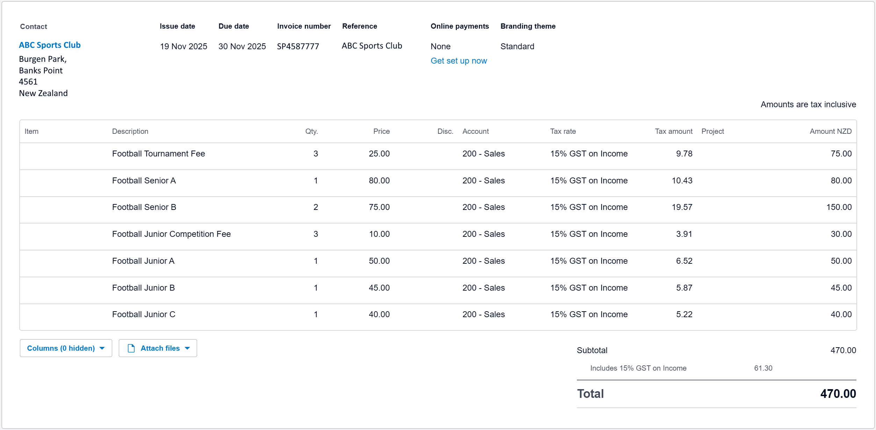The width and height of the screenshot is (876, 430).
Task: Select the Football Tournament Fee description cell
Action: (x=158, y=154)
